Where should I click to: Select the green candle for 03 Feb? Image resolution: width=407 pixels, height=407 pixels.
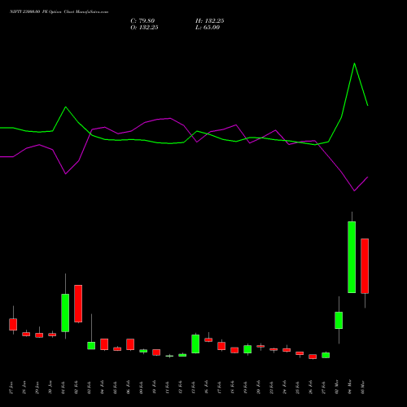[x=91, y=345]
